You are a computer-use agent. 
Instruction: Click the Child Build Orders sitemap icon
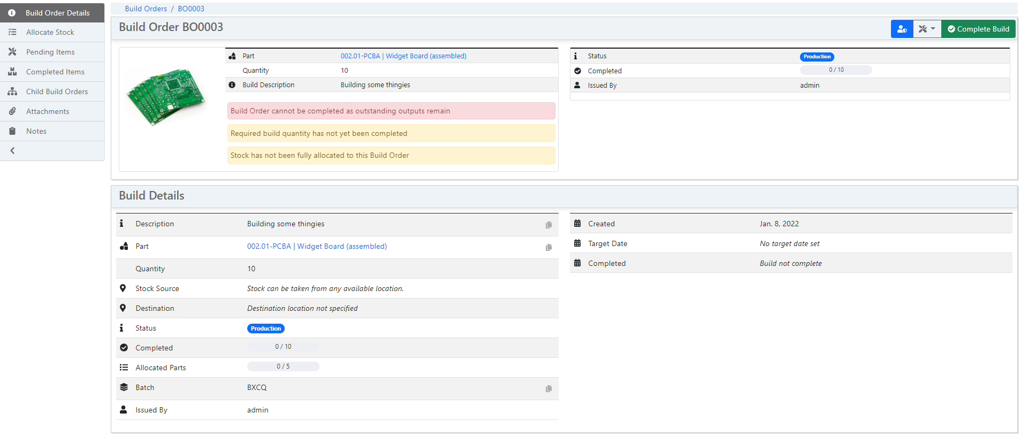click(x=12, y=91)
